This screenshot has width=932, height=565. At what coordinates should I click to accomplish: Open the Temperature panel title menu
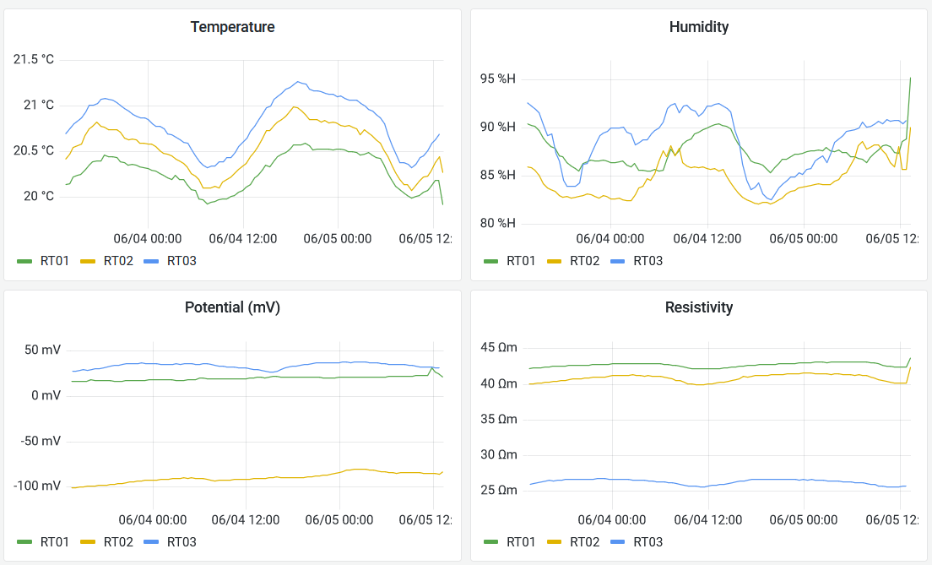click(232, 27)
